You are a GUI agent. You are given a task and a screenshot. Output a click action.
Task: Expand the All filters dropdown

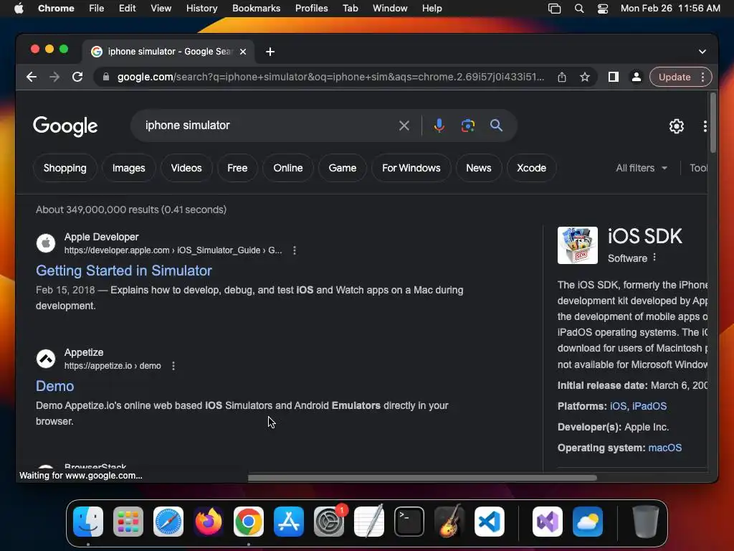click(x=642, y=168)
